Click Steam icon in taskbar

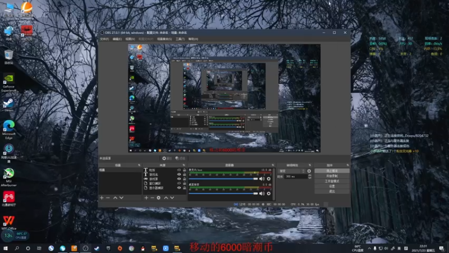tap(97, 249)
